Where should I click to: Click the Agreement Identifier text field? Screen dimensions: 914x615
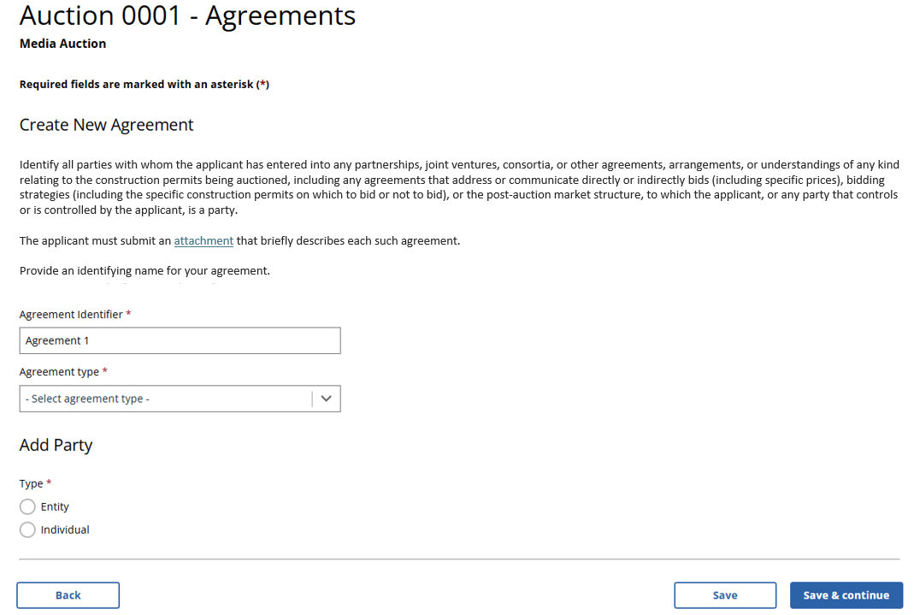tap(180, 340)
